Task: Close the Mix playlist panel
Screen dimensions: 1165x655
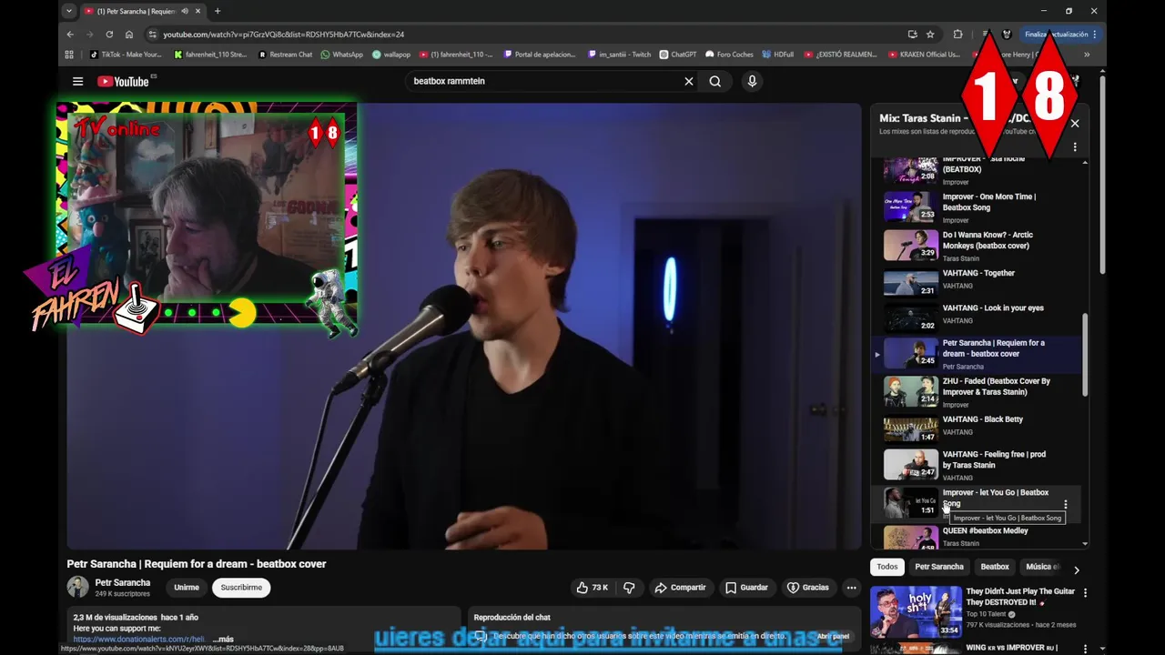Action: [1075, 123]
